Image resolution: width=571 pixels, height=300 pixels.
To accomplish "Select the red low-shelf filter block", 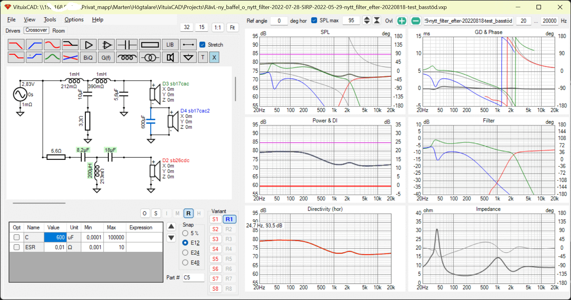I will 16,57.
